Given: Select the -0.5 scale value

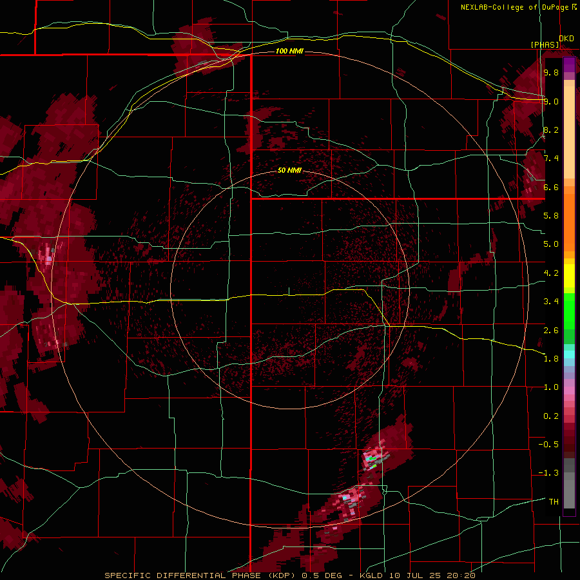Looking at the screenshot, I should click(x=548, y=445).
